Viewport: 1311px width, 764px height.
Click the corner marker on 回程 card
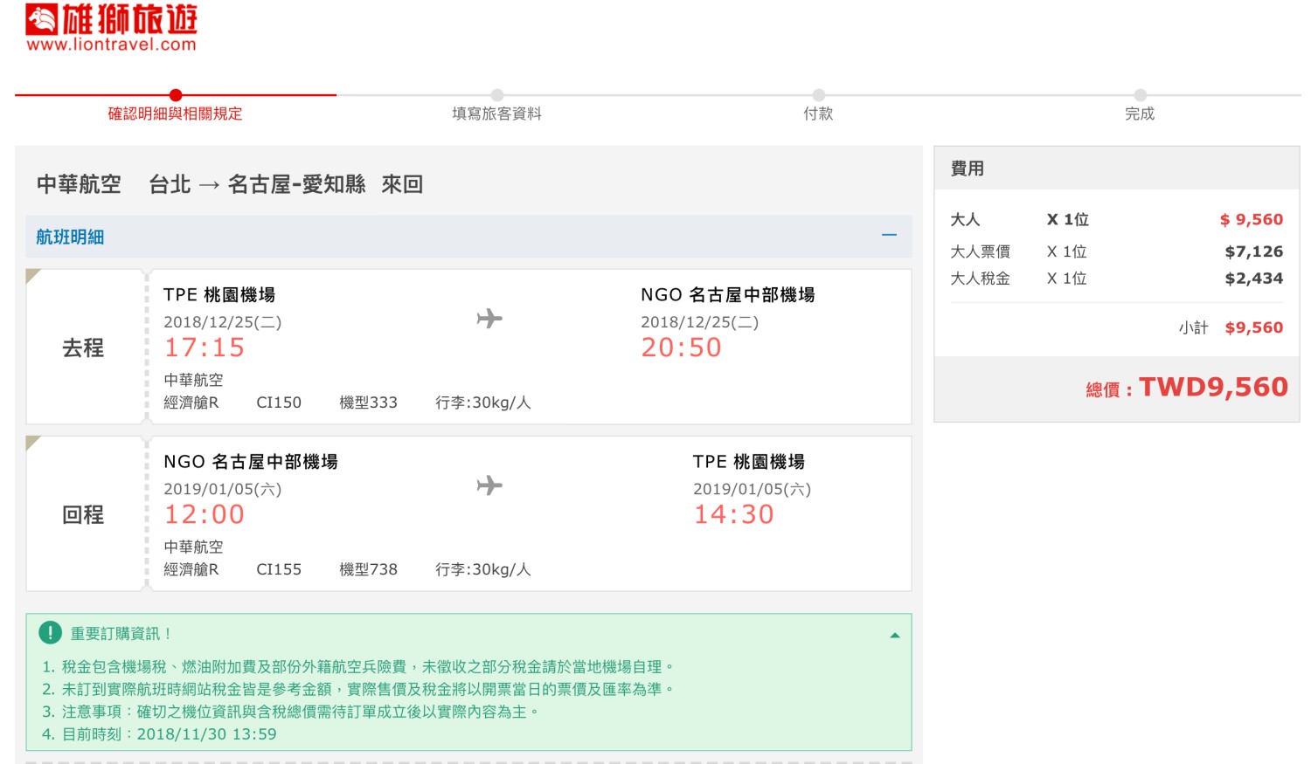(33, 443)
